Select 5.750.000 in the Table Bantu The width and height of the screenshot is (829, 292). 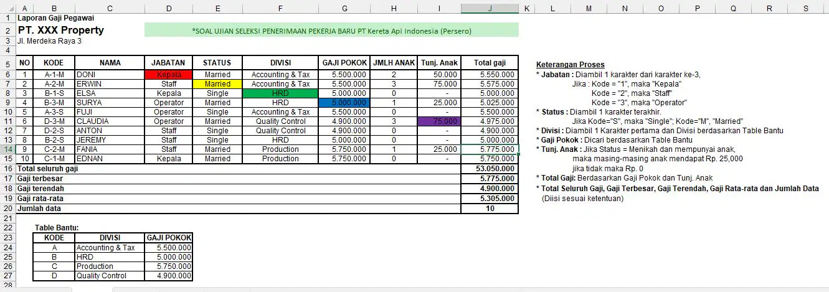coord(169,266)
